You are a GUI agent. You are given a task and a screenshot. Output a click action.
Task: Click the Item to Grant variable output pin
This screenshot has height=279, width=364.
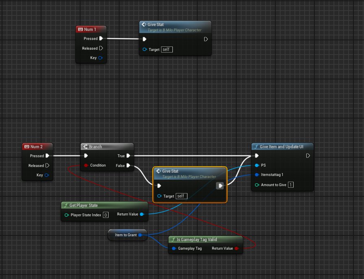point(140,235)
